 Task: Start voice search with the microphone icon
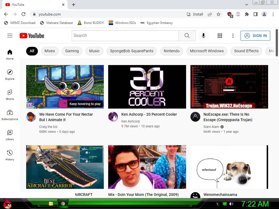click(x=203, y=36)
